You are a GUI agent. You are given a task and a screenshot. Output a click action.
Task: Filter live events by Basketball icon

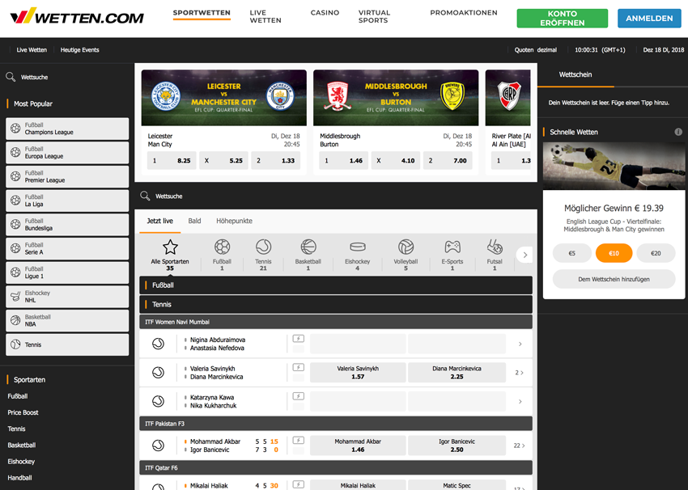(x=308, y=247)
